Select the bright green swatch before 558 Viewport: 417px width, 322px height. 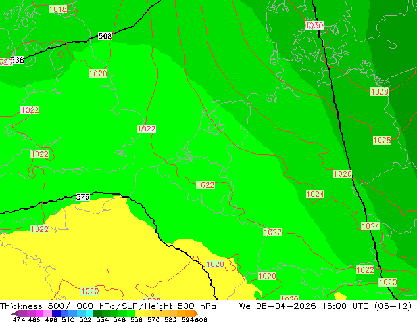(x=131, y=313)
